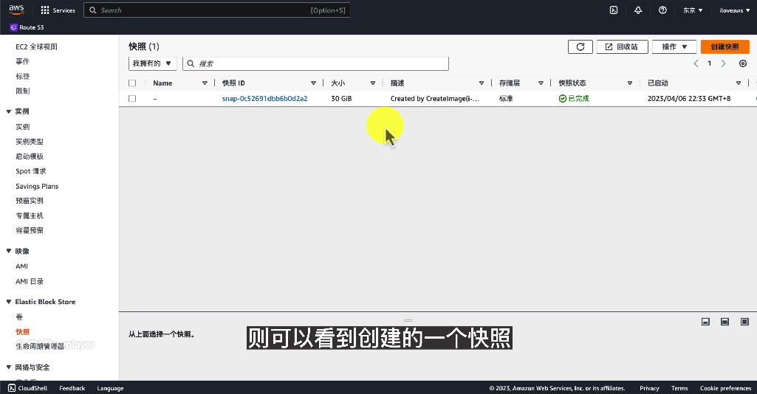Image resolution: width=757 pixels, height=394 pixels.
Task: Open 实例类型 in sidebar
Action: 30,142
